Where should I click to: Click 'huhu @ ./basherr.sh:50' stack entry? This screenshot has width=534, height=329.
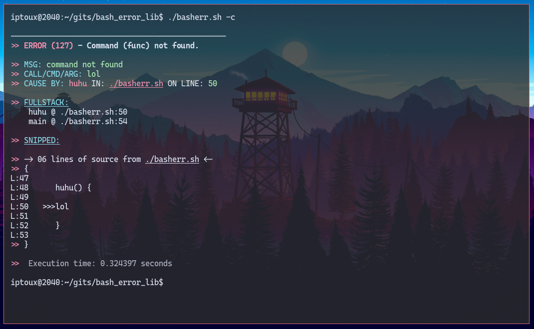click(x=78, y=112)
